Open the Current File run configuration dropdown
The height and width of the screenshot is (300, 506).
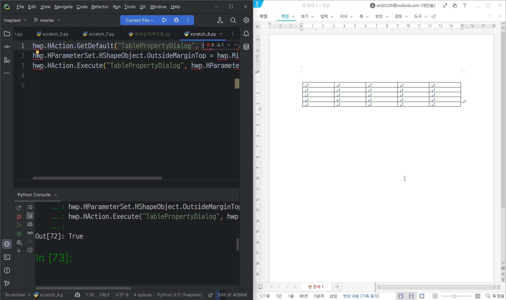(x=139, y=20)
